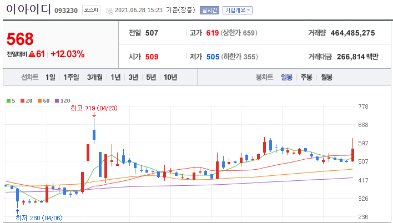Click the calendar icon beside the date

coord(110,11)
